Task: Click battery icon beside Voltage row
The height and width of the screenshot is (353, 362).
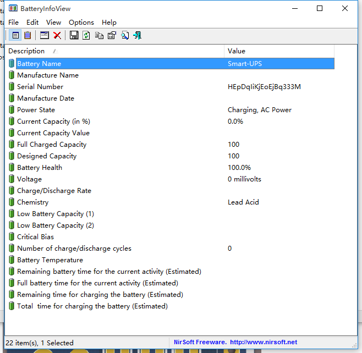Action: point(12,179)
